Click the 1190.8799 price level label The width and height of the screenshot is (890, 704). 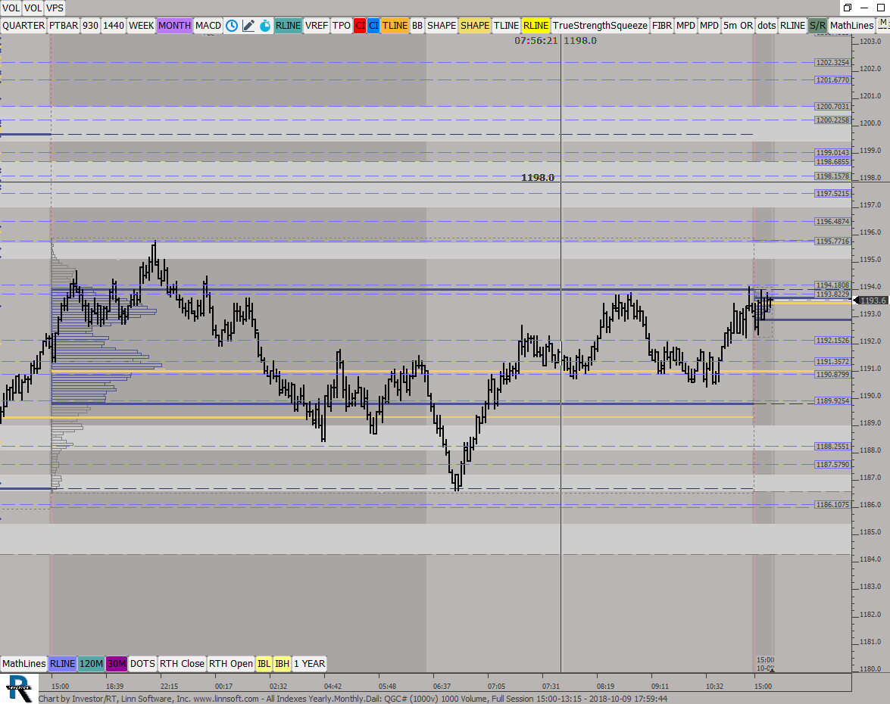point(832,375)
